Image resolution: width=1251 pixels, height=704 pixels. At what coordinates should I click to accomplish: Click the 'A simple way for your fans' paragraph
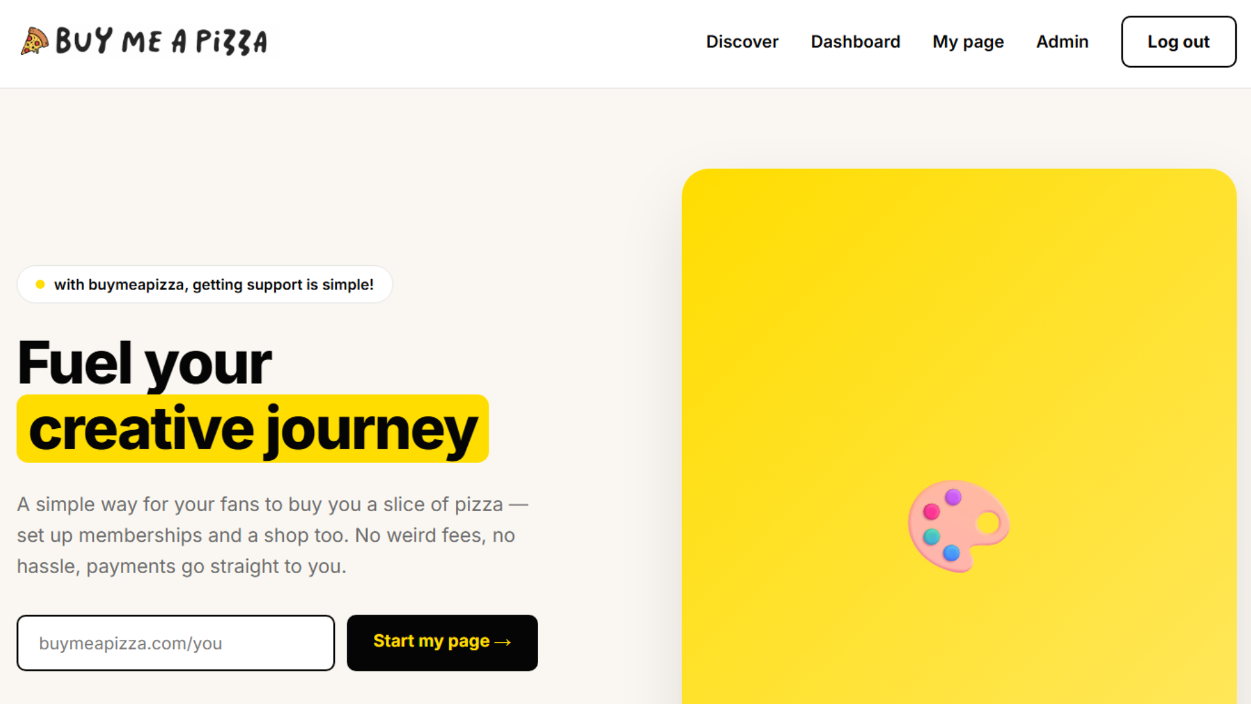[272, 535]
